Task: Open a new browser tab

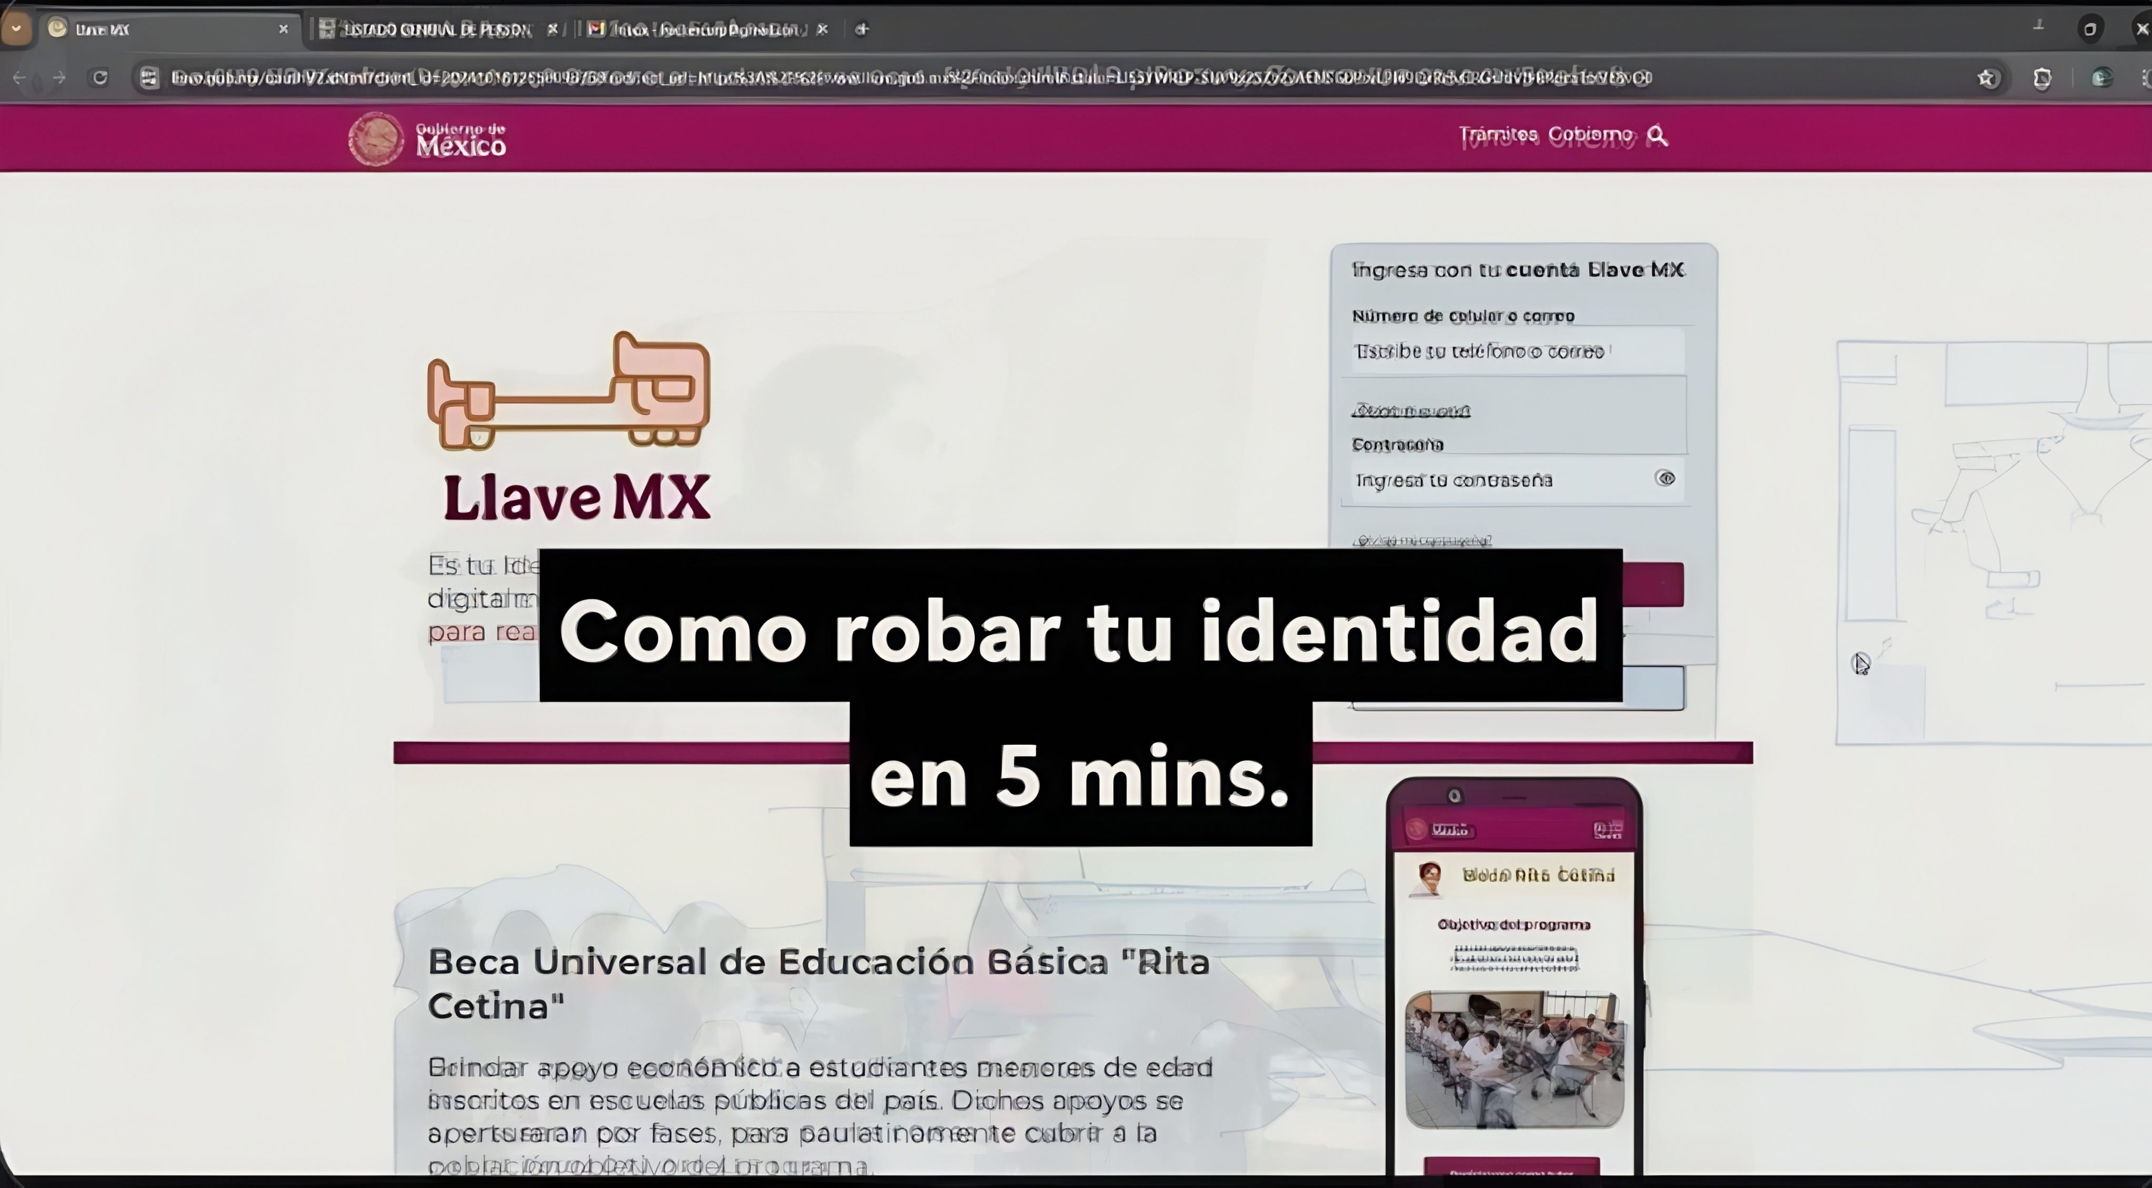Action: 862,30
